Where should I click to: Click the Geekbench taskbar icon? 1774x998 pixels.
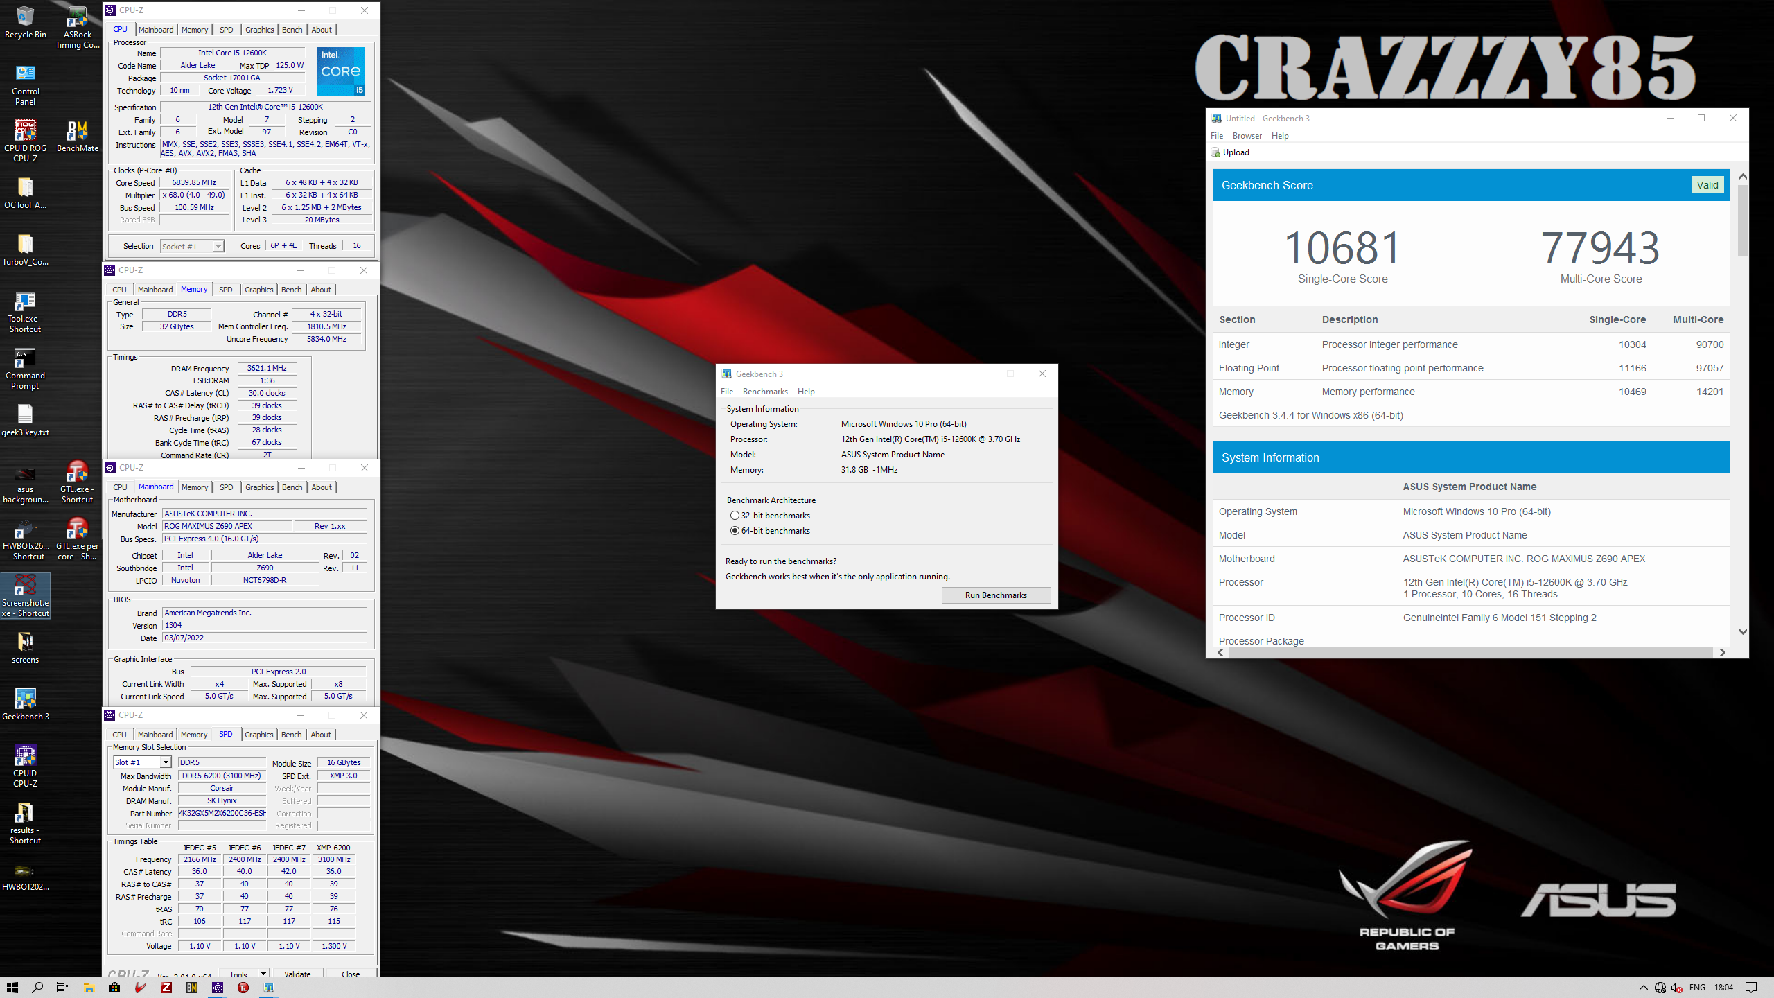point(268,988)
